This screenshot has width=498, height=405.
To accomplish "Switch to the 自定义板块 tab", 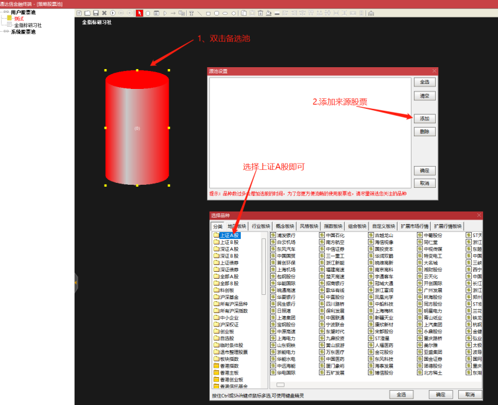I will [x=383, y=226].
